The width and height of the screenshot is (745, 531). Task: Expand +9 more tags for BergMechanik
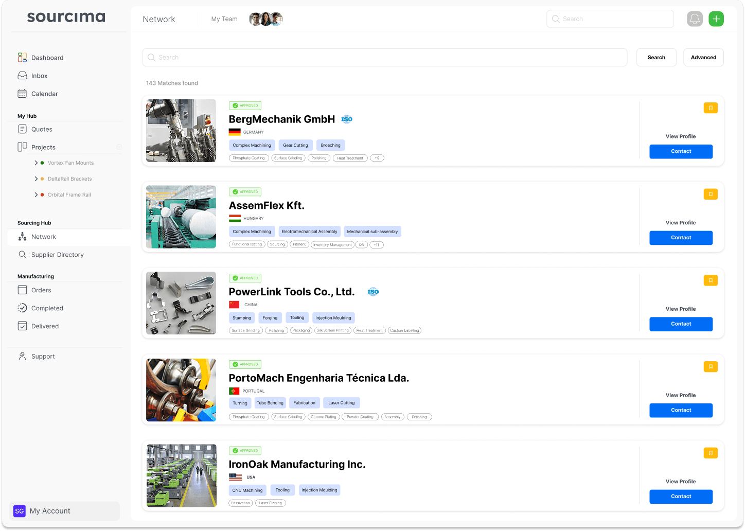point(377,158)
